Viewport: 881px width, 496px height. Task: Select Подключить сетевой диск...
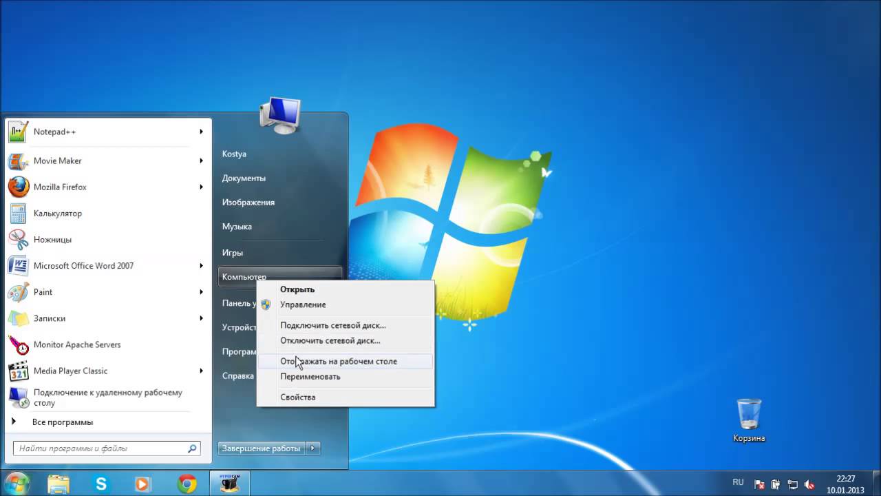coord(346,325)
